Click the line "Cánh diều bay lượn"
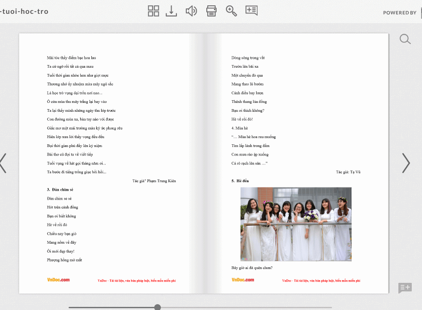The image size is (422, 310). click(247, 93)
